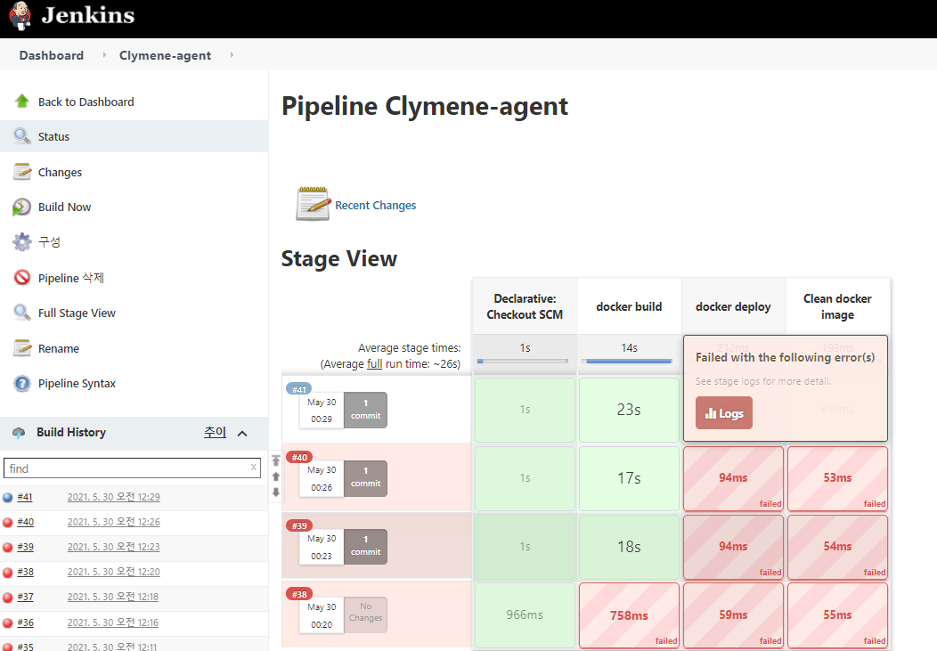This screenshot has width=937, height=651.
Task: Click the 17s docker build cell
Action: (x=629, y=478)
